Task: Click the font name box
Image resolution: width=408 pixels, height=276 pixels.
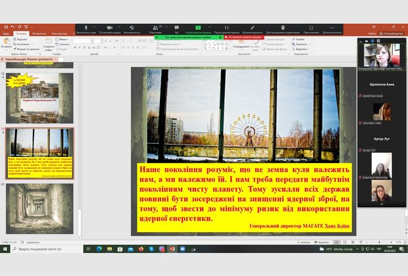Action: (x=82, y=41)
